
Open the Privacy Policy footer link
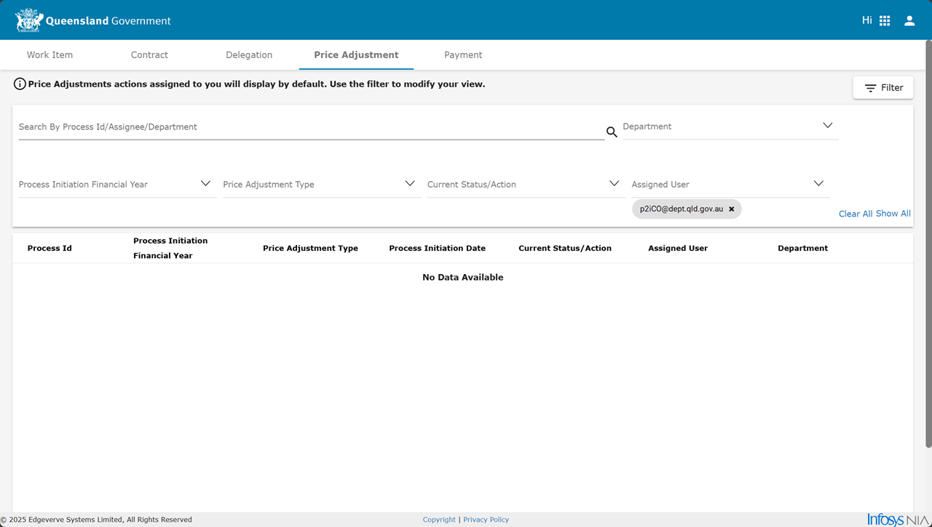(486, 520)
